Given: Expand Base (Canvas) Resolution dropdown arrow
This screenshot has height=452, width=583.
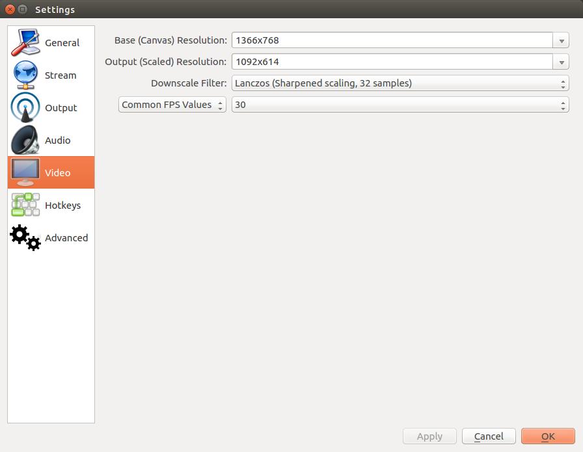Looking at the screenshot, I should [561, 40].
